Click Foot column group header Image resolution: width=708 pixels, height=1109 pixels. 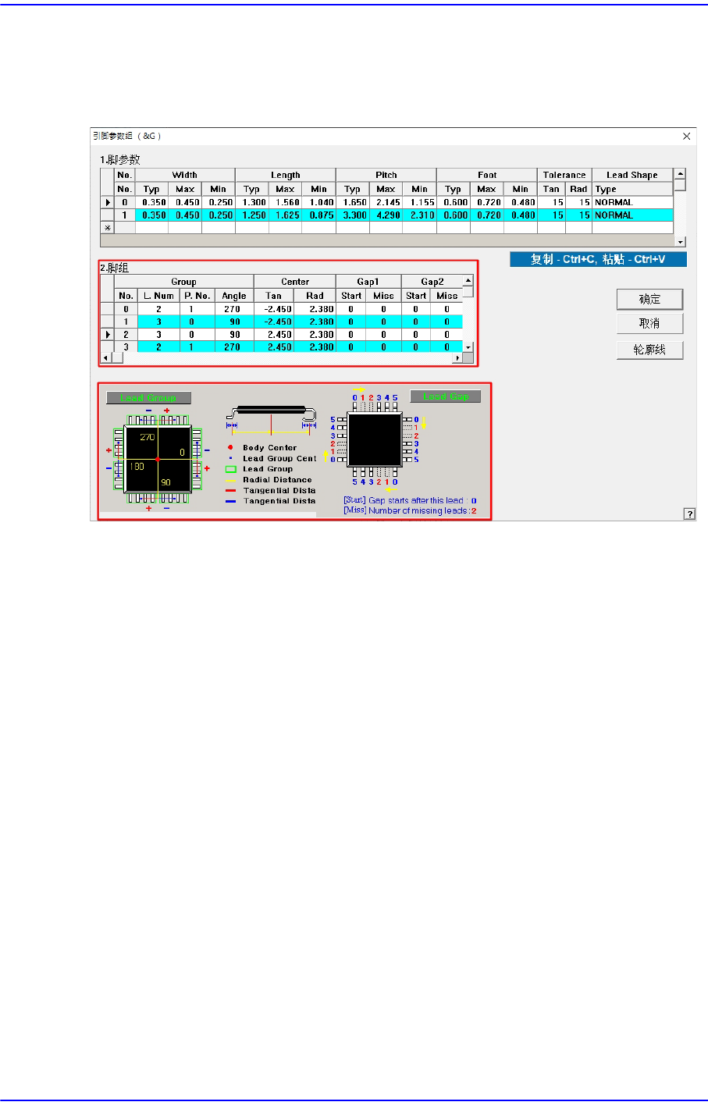tap(487, 175)
